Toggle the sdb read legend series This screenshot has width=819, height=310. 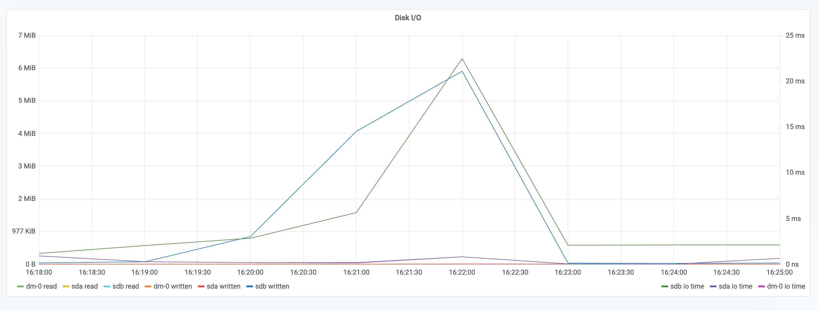point(126,287)
